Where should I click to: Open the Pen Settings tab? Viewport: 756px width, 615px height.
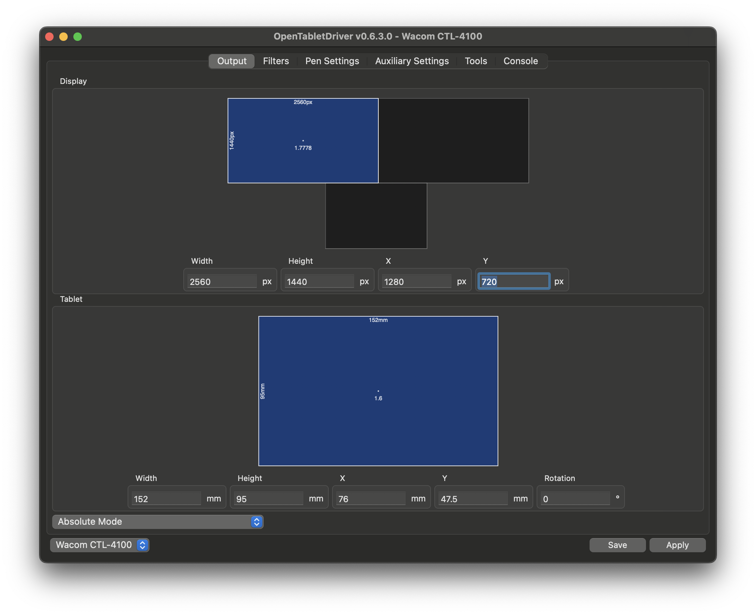[332, 61]
